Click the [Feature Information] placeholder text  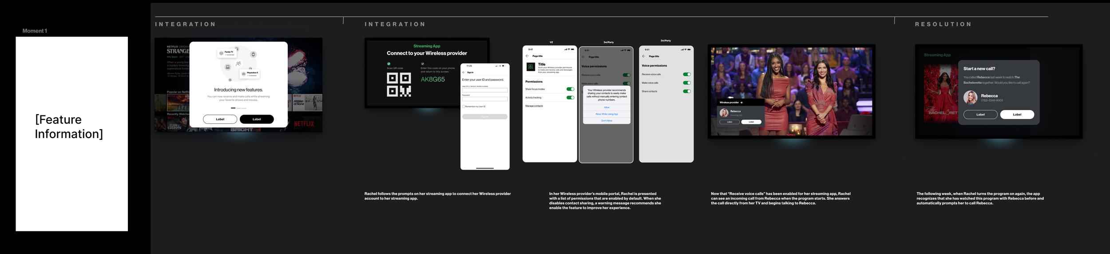(69, 127)
